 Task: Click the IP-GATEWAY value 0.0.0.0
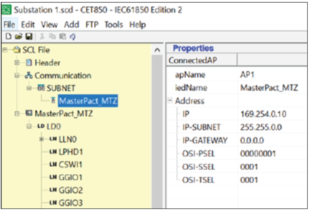(x=252, y=140)
